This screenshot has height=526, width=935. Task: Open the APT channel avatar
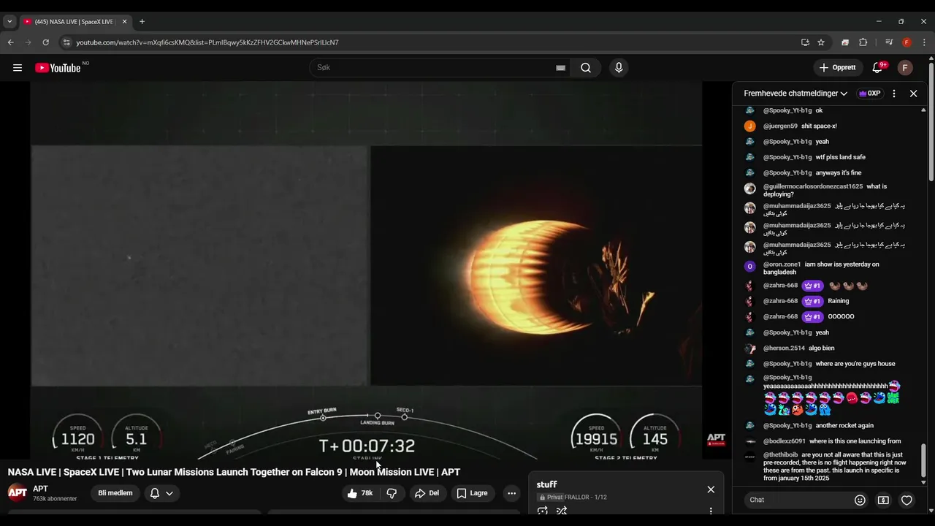(18, 492)
